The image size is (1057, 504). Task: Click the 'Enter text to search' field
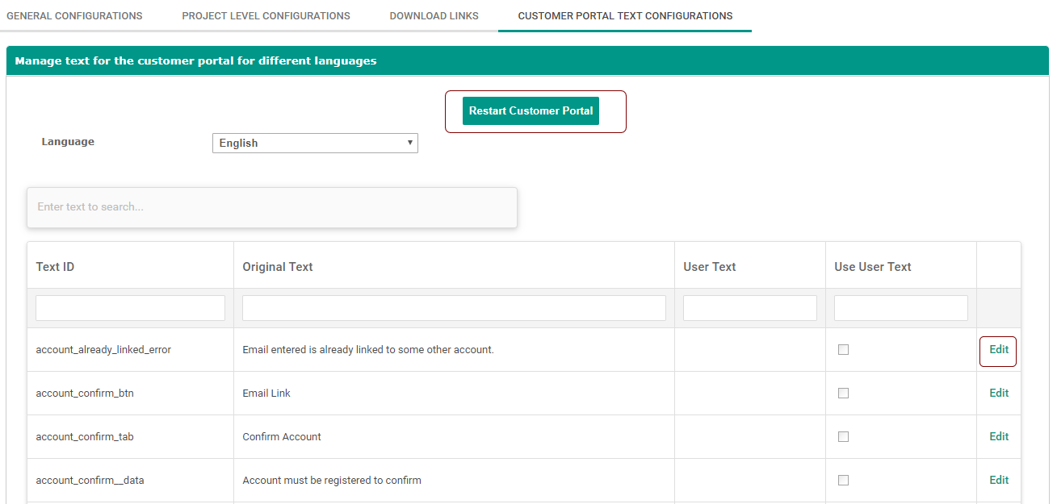tap(272, 207)
